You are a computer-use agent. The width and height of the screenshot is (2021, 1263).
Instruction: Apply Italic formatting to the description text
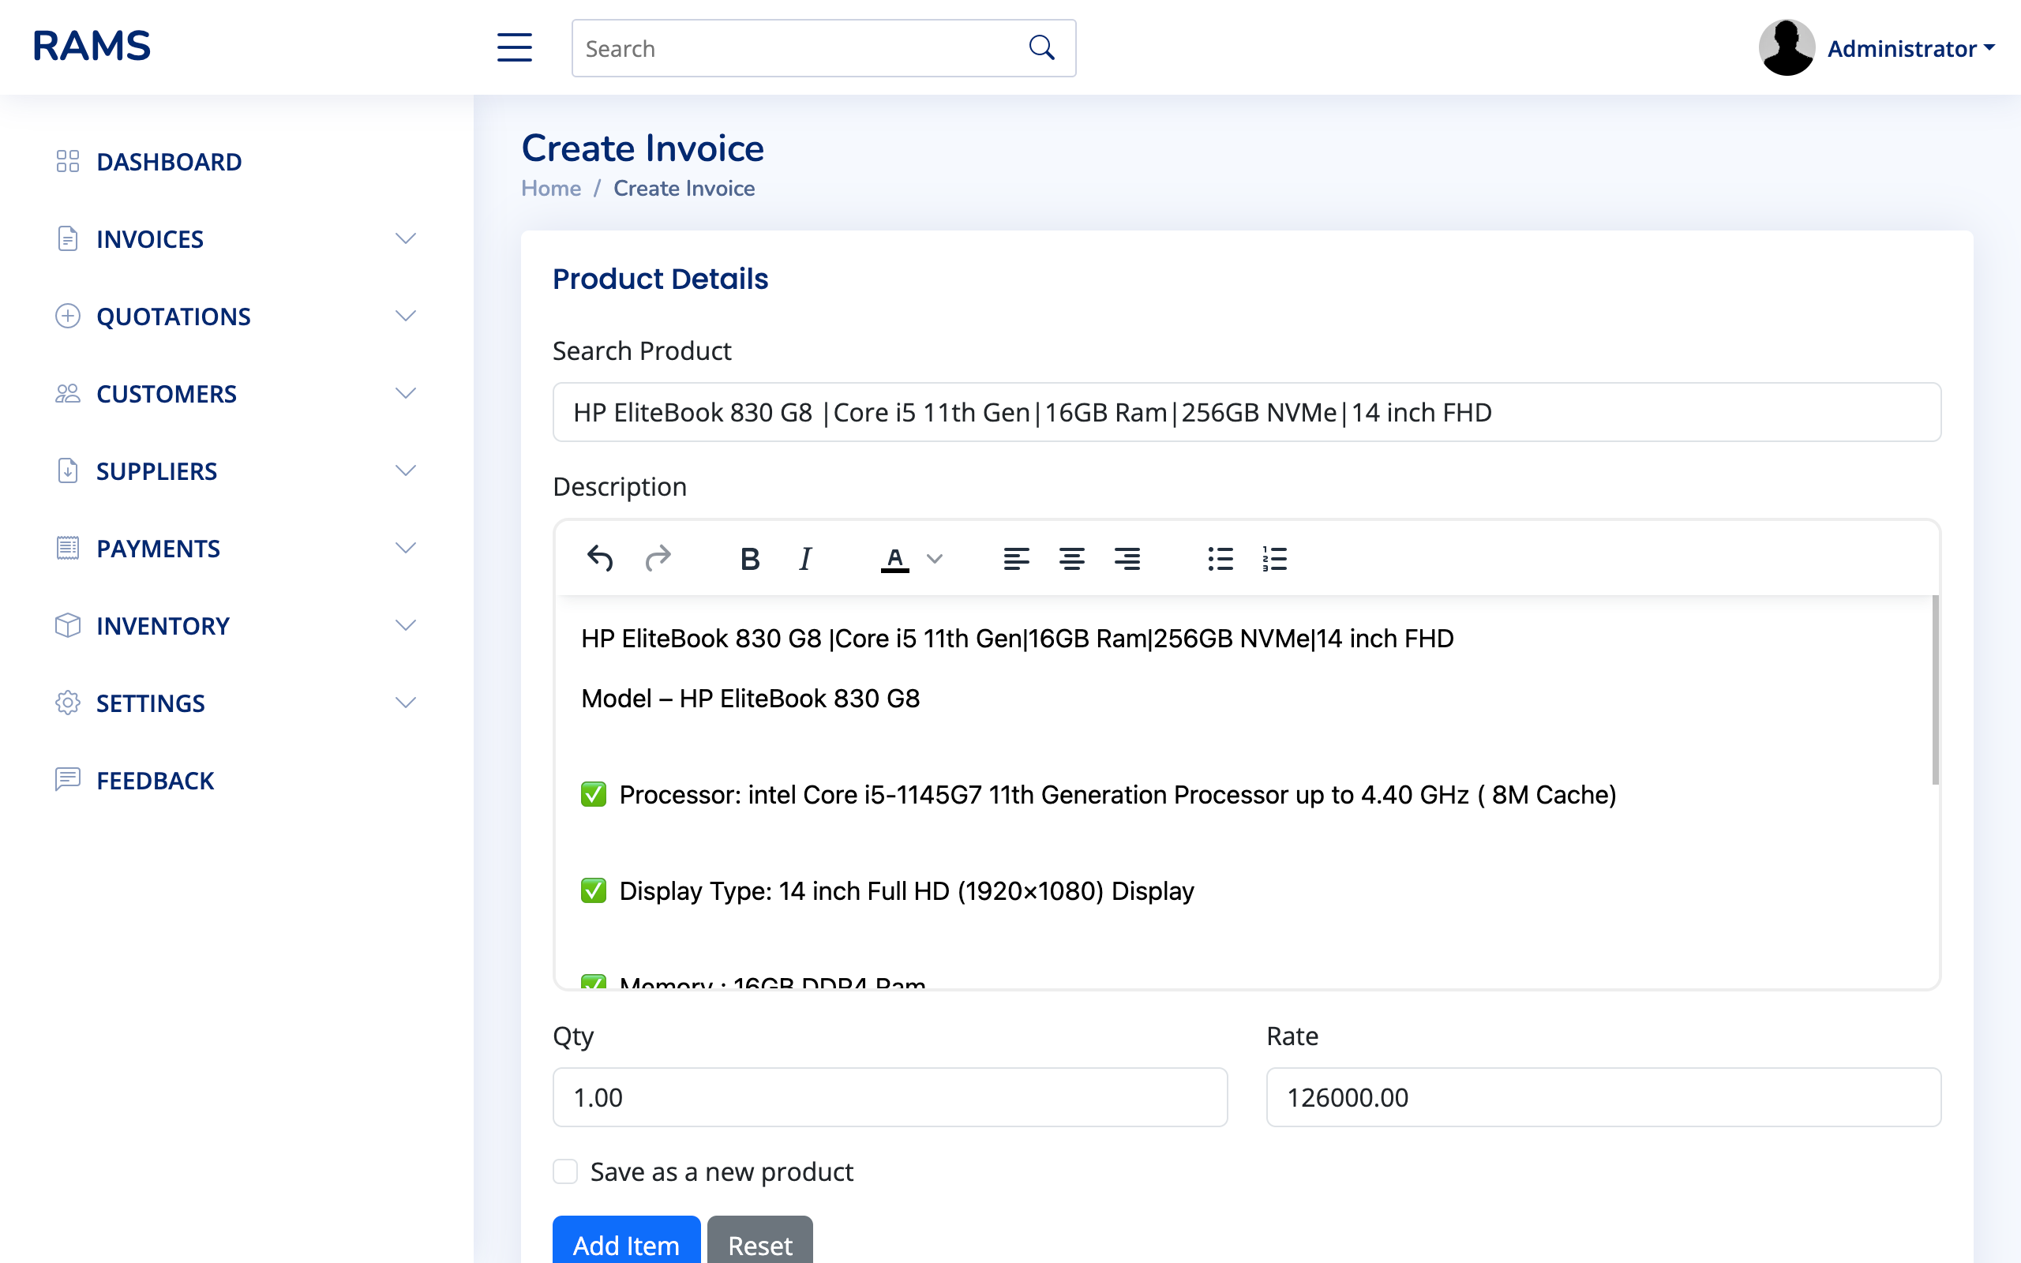click(804, 558)
